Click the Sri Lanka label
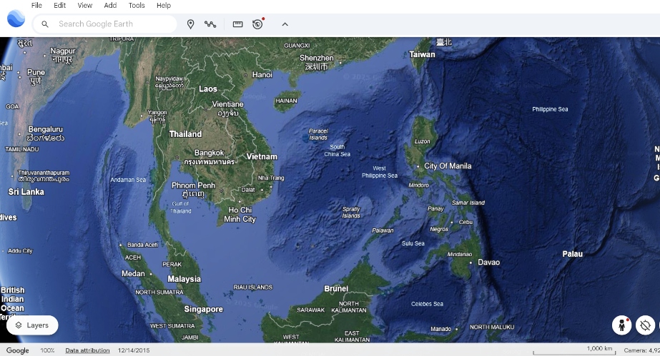 [26, 192]
